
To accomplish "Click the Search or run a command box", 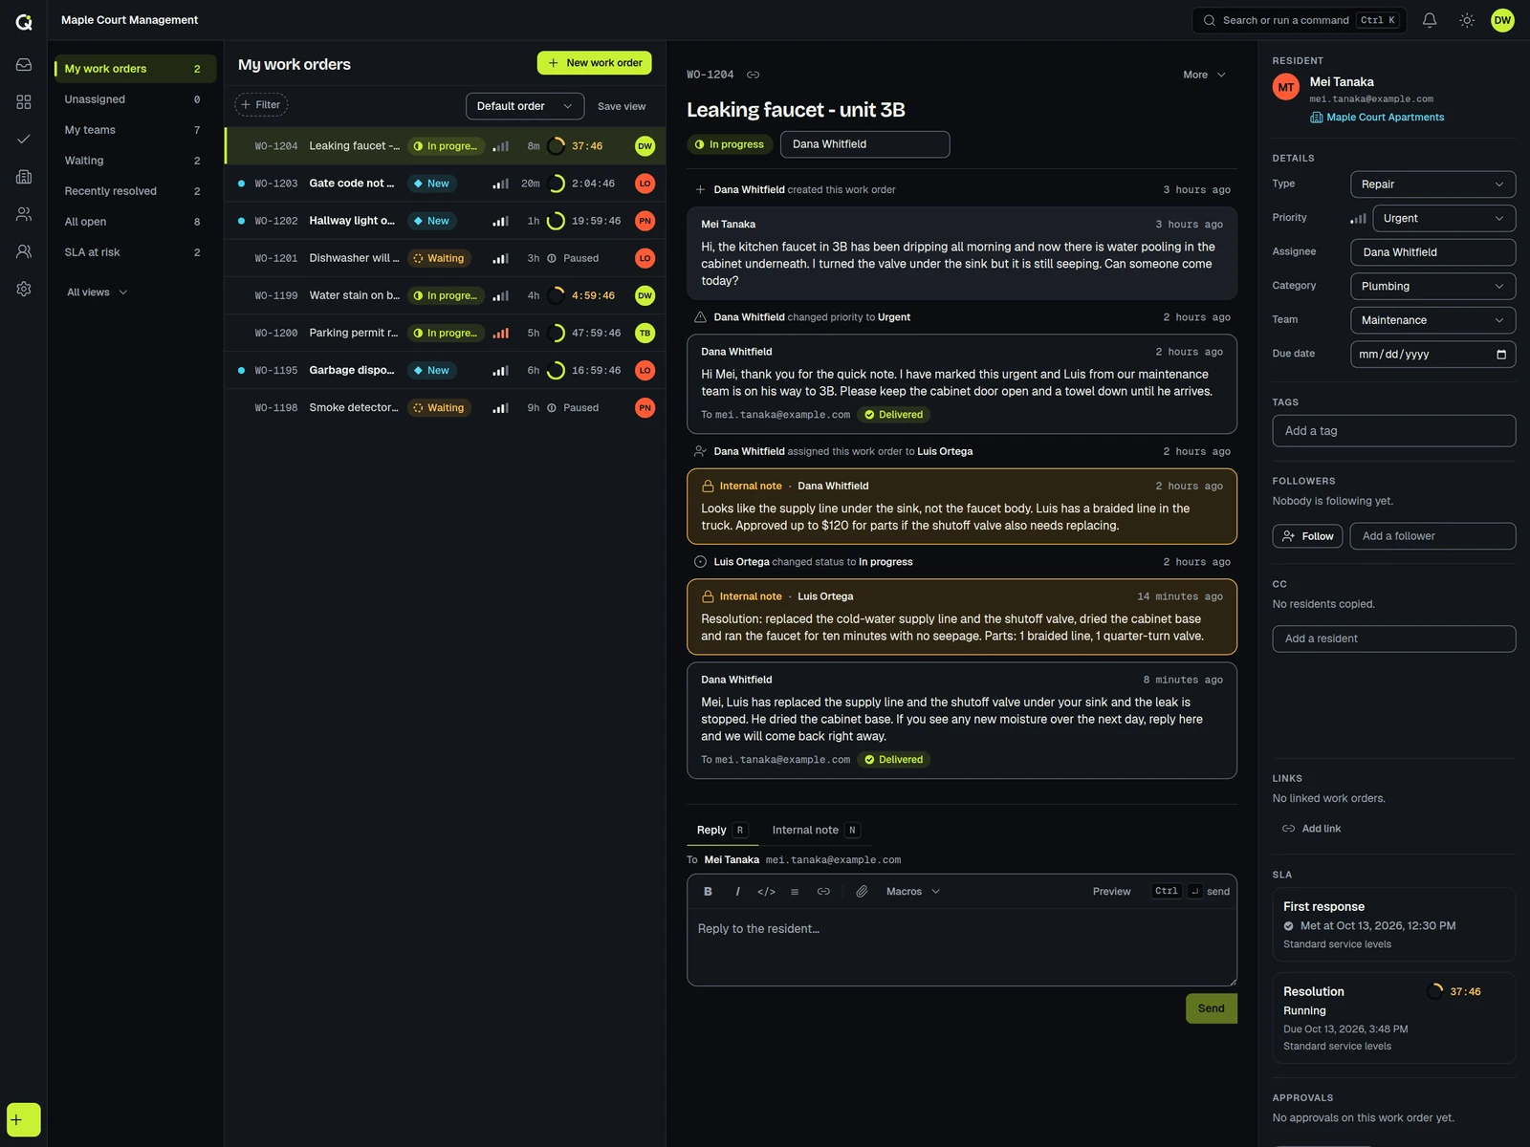I will [1299, 20].
